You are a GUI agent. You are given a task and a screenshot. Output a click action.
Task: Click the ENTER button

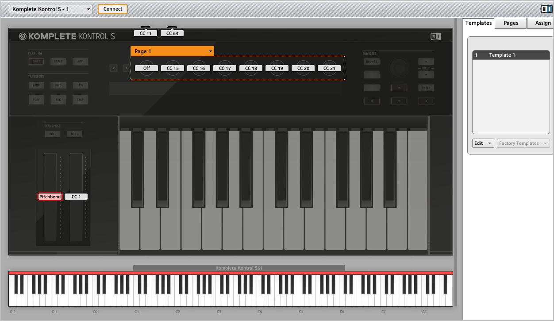(426, 88)
